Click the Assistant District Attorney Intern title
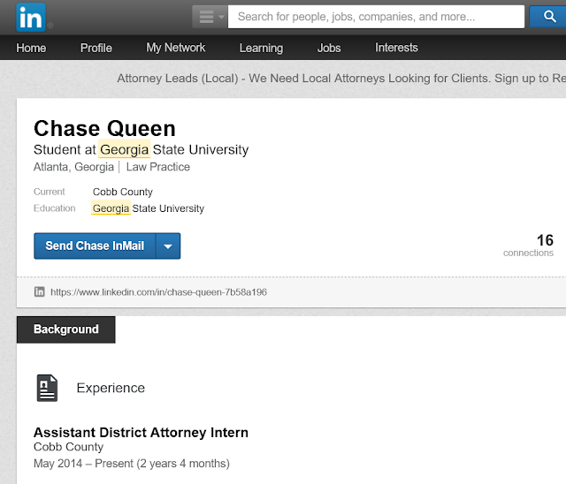 click(x=141, y=432)
